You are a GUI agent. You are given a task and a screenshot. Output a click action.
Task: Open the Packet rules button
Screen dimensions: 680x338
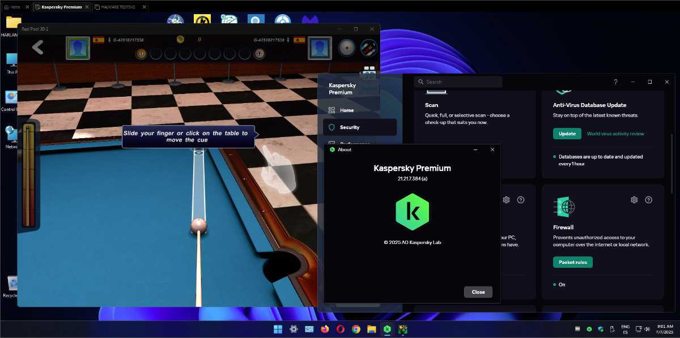pos(573,262)
